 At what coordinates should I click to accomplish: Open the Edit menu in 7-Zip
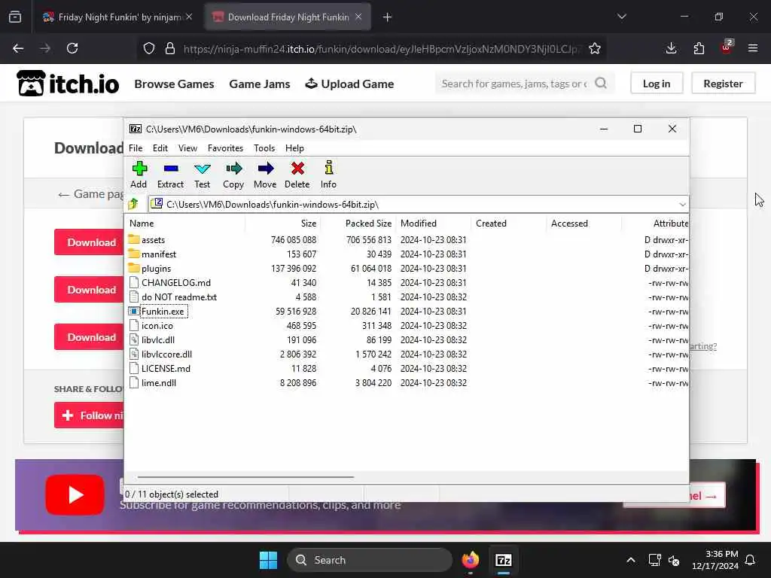160,148
